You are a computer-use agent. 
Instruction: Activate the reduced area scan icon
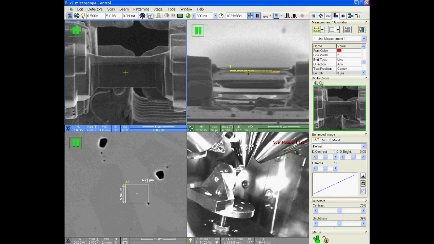click(x=150, y=16)
